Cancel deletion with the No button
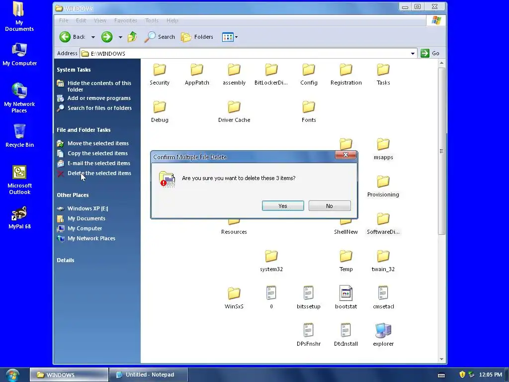This screenshot has width=509, height=382. (x=330, y=206)
